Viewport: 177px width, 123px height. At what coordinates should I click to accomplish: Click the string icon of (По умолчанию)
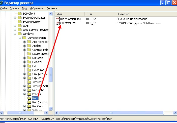[58, 19]
